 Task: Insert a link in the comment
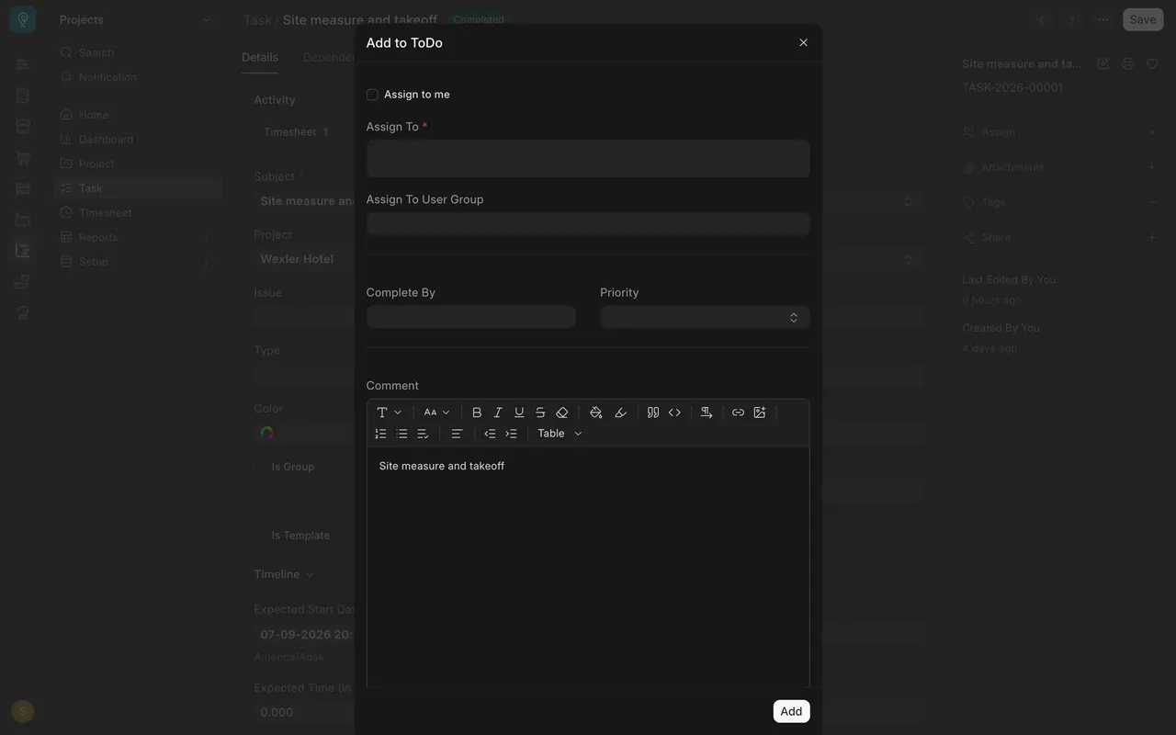click(x=738, y=413)
